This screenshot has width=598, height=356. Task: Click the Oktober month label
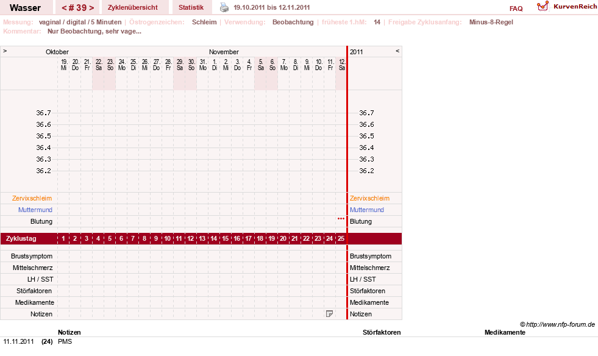(x=57, y=52)
